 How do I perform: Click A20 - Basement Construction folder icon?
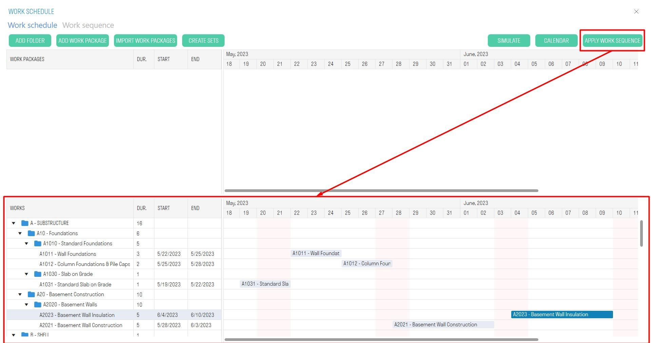(31, 294)
